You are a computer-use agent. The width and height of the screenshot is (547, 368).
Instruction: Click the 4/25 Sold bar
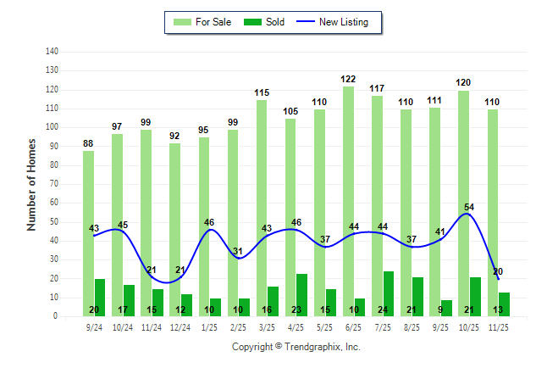pyautogui.click(x=301, y=294)
